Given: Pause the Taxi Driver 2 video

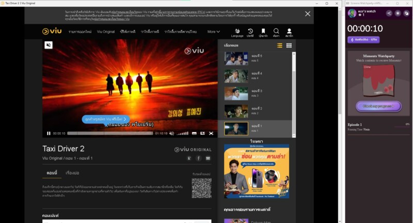Looking at the screenshot, I should point(49,134).
